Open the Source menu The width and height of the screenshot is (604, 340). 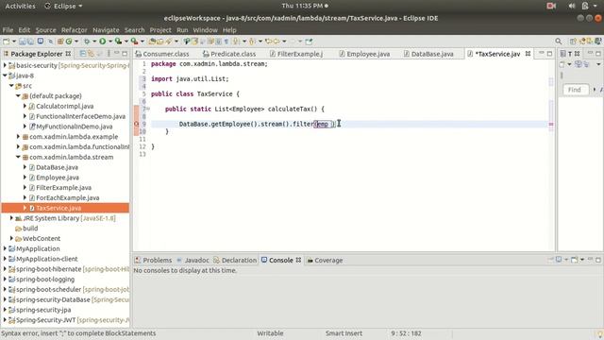(45, 29)
